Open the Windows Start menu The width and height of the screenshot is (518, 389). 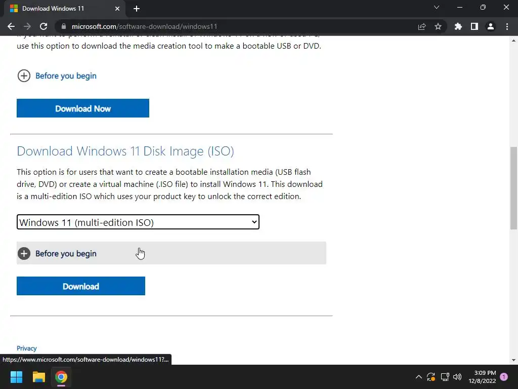click(x=16, y=377)
